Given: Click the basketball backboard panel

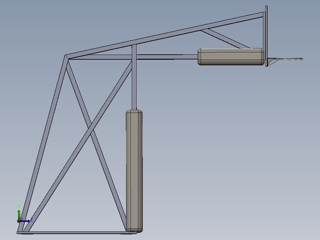Looking at the screenshot, I should point(266,36).
